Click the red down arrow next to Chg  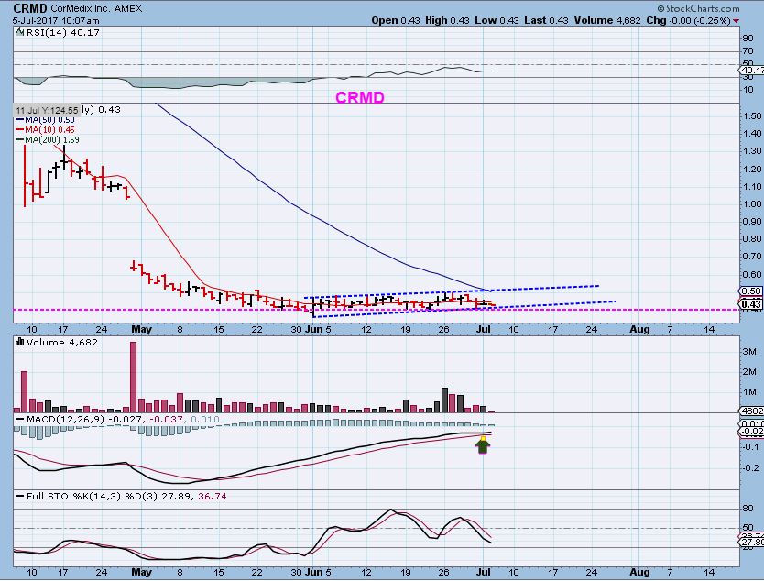[736, 21]
